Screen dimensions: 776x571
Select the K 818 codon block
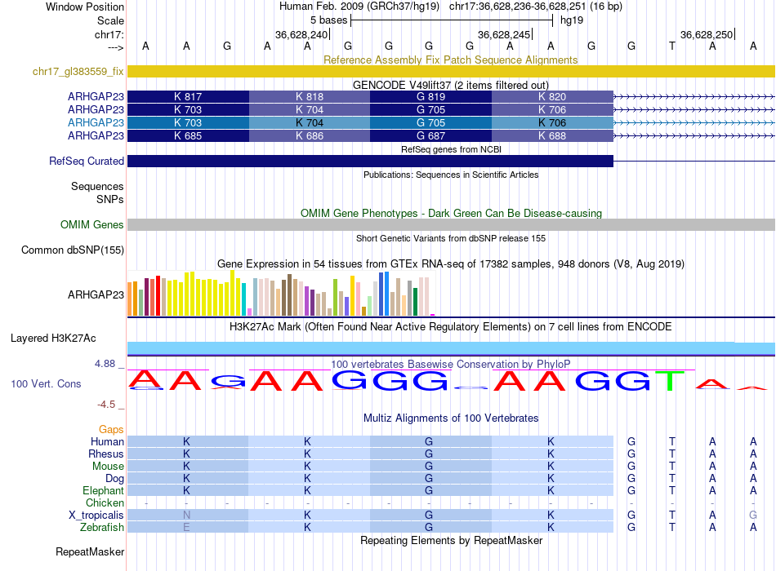[310, 96]
